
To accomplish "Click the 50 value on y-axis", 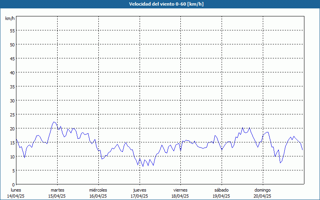I will (12, 45).
